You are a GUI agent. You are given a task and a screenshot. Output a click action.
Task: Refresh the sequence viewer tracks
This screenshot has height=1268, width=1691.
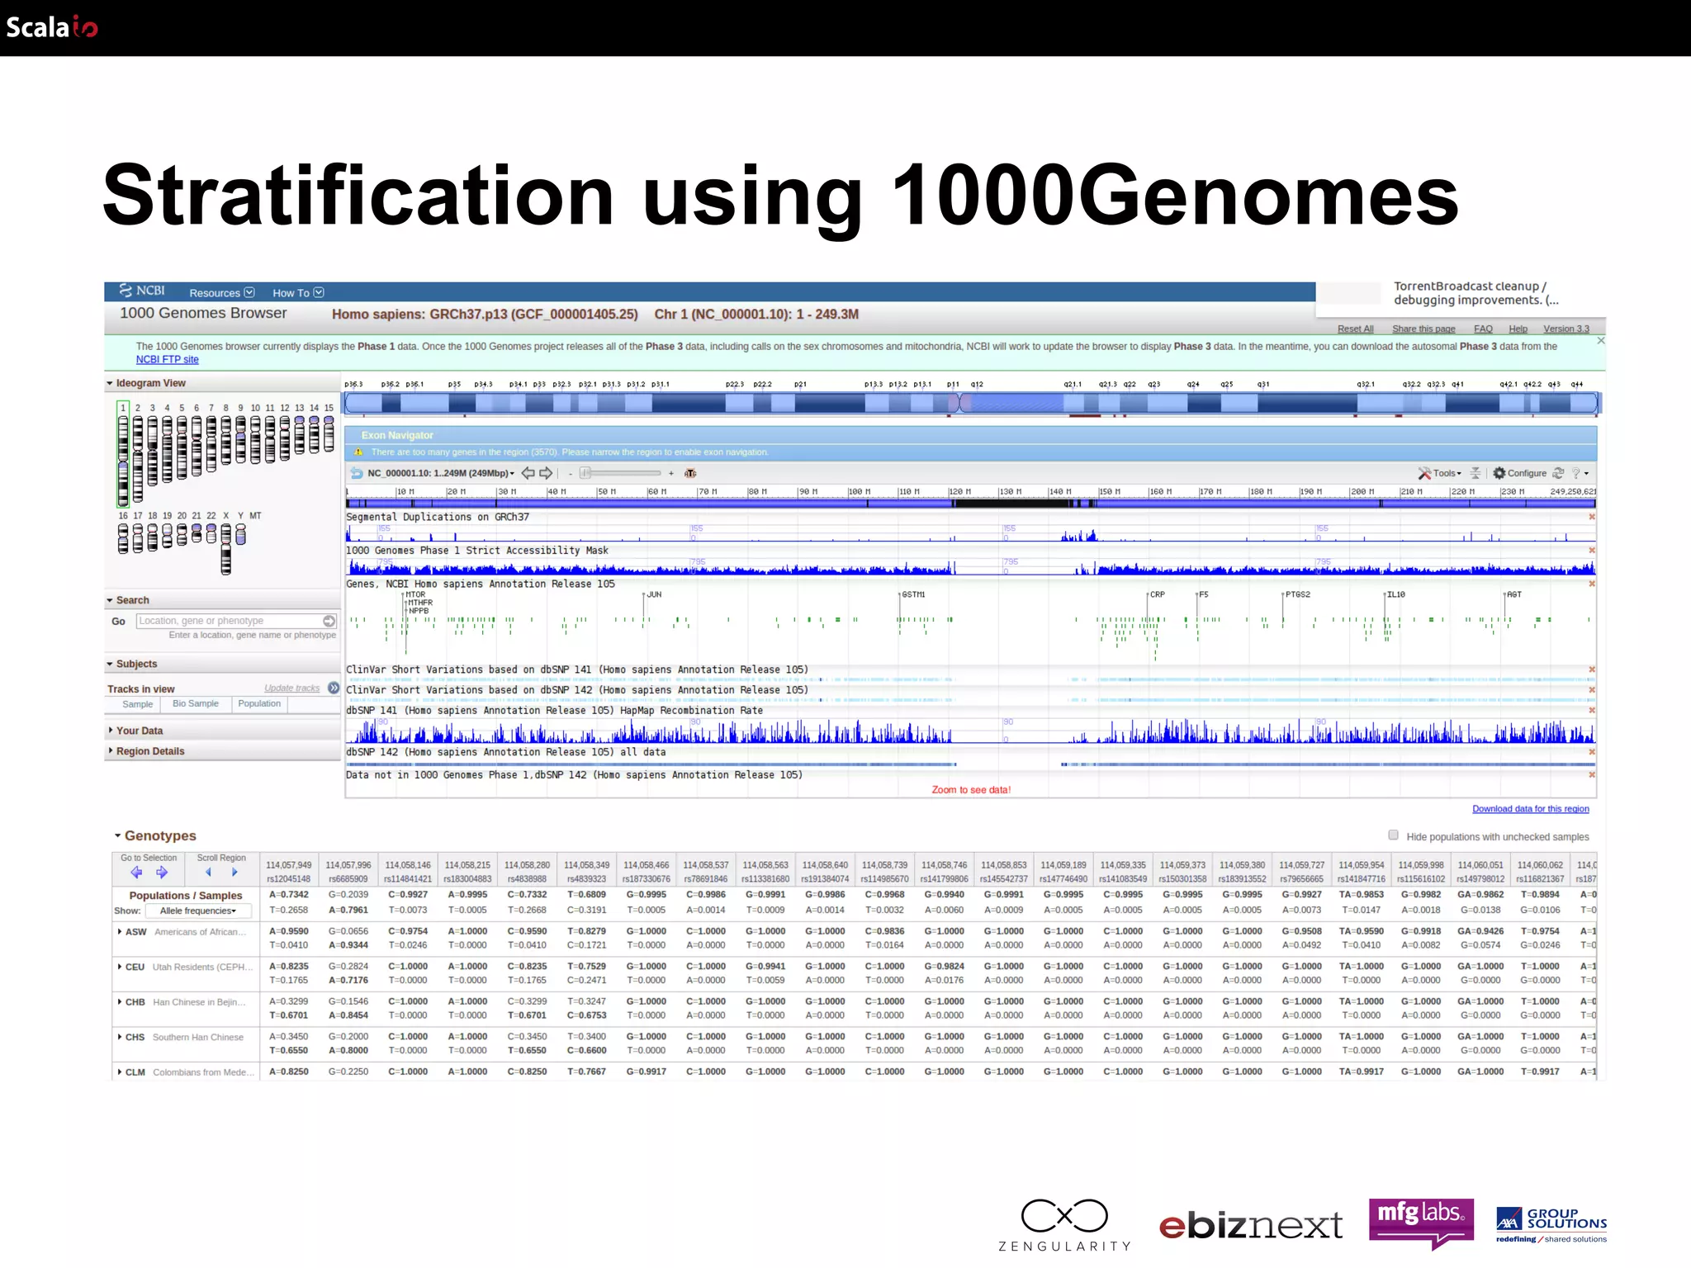[x=1558, y=473]
